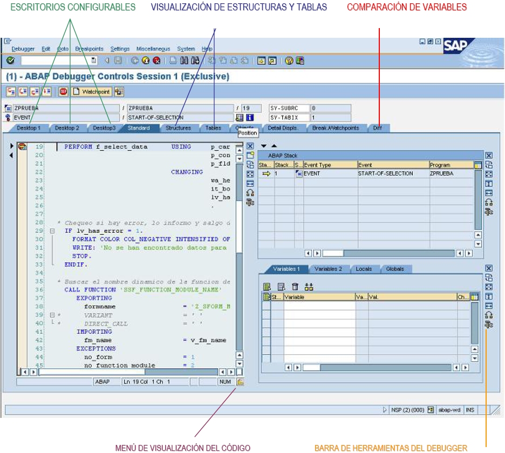Click the editor options icon right of NUM
Viewport: 505px width, 453px height.
[x=240, y=382]
